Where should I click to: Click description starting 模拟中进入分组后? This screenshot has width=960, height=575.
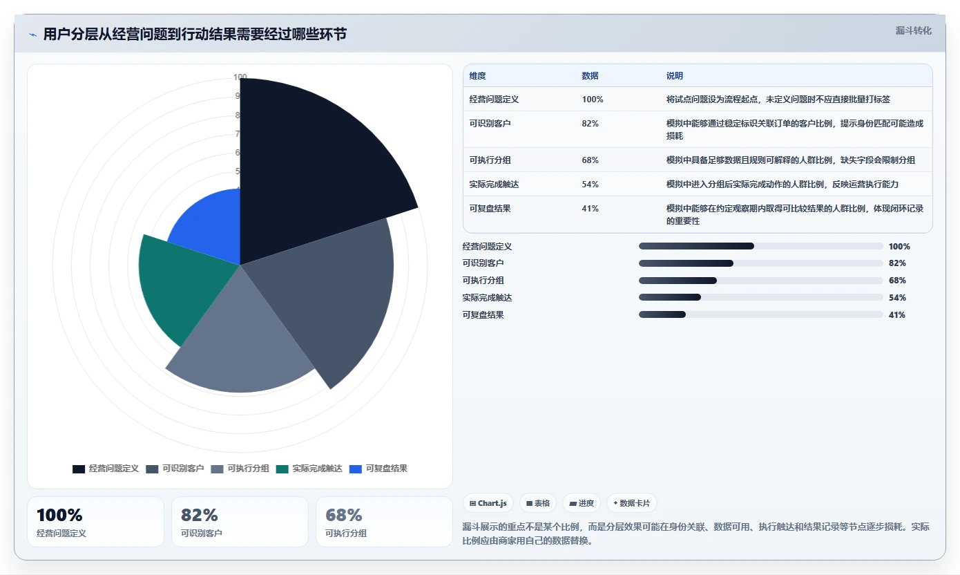(x=783, y=185)
